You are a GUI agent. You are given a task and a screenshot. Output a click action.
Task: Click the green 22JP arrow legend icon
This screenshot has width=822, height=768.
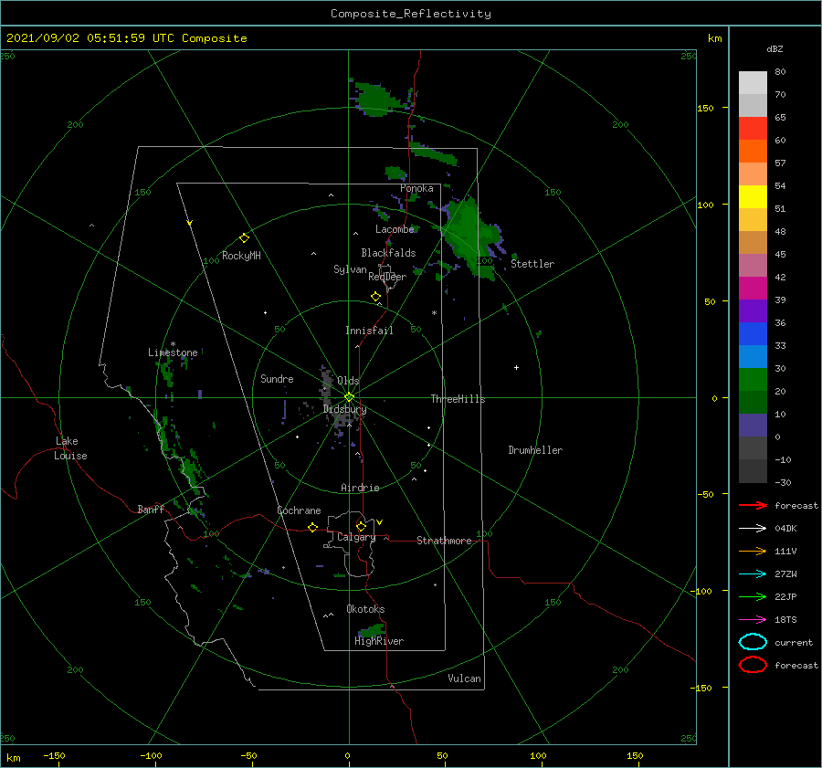tap(753, 596)
